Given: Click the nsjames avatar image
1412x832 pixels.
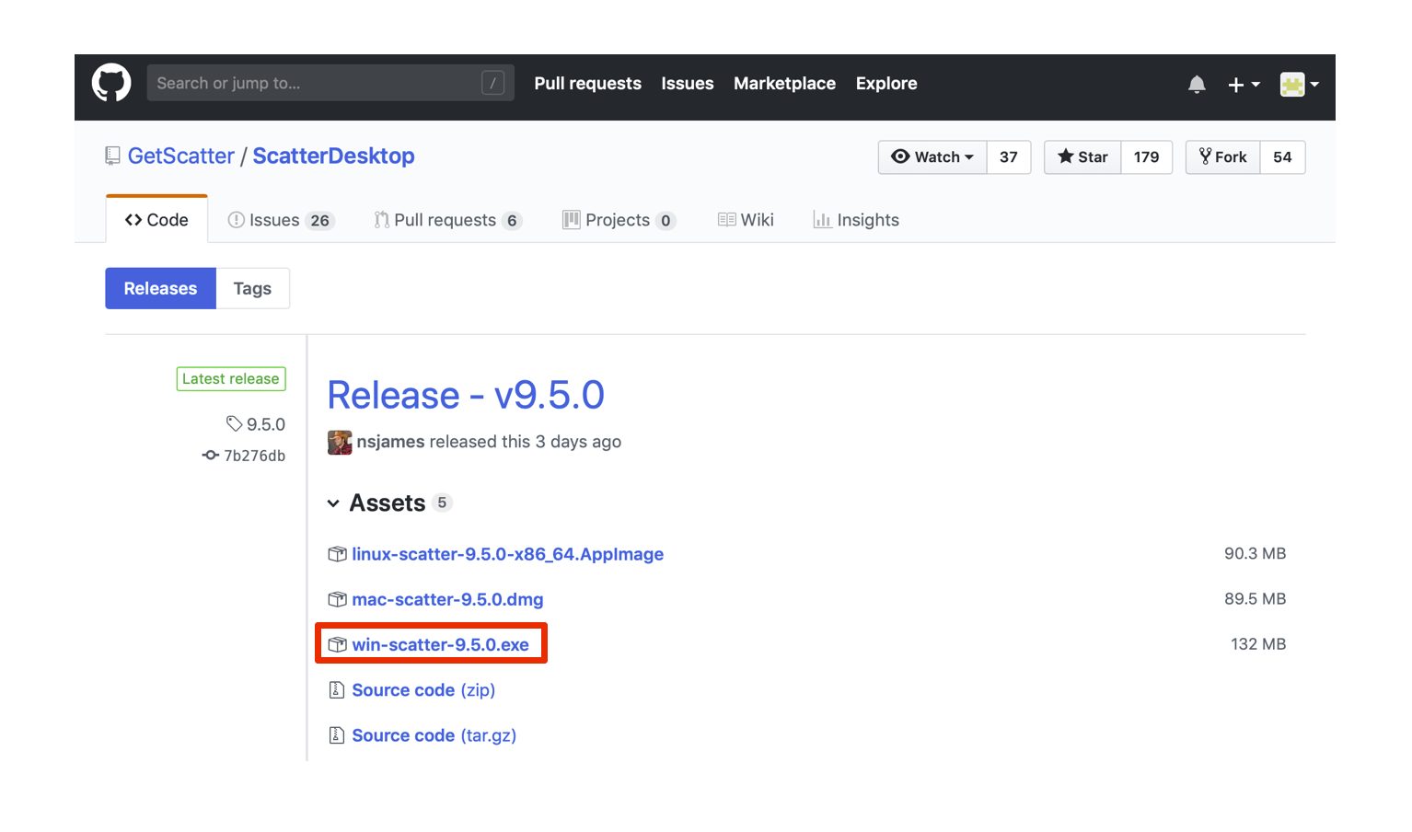Looking at the screenshot, I should (x=340, y=443).
